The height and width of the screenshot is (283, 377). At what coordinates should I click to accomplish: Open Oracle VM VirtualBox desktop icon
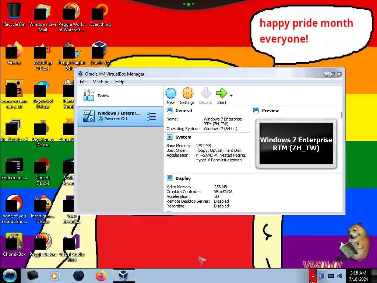(x=100, y=55)
